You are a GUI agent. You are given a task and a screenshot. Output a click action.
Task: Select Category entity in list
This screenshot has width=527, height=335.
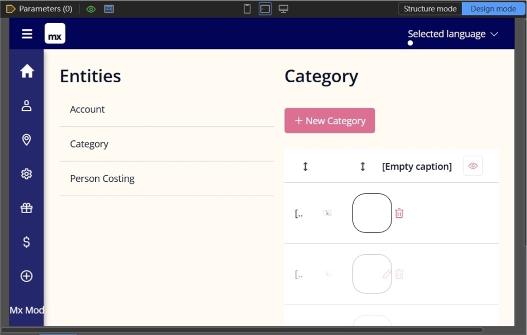pyautogui.click(x=167, y=144)
